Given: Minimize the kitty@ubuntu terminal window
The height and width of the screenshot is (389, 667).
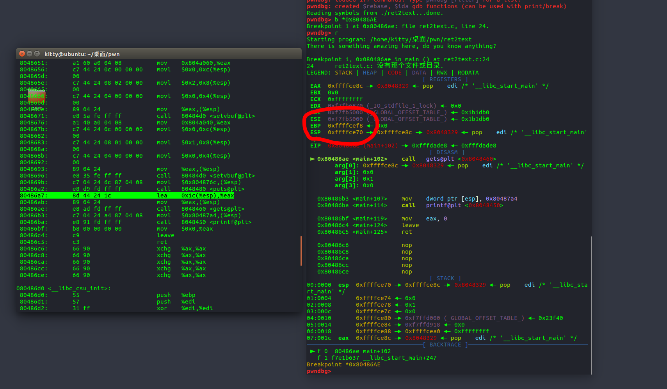Looking at the screenshot, I should pyautogui.click(x=30, y=54).
